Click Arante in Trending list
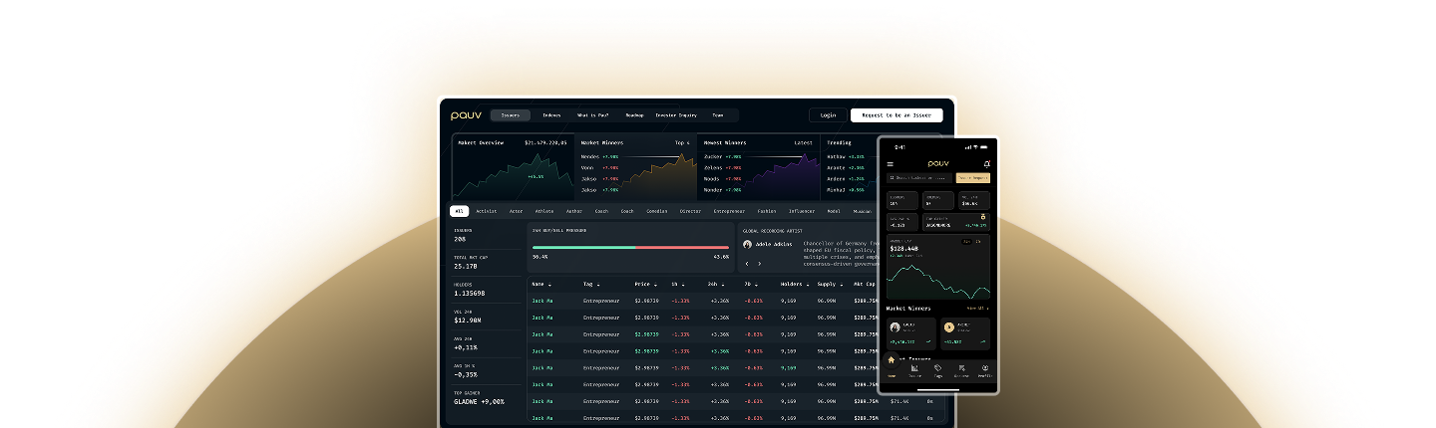Viewport: 1436px width, 428px height. click(x=836, y=167)
